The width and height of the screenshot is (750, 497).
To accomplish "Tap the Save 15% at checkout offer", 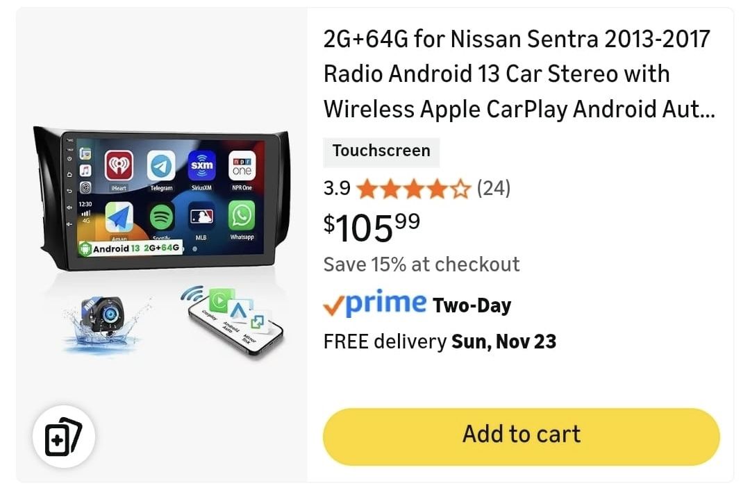I will click(422, 264).
